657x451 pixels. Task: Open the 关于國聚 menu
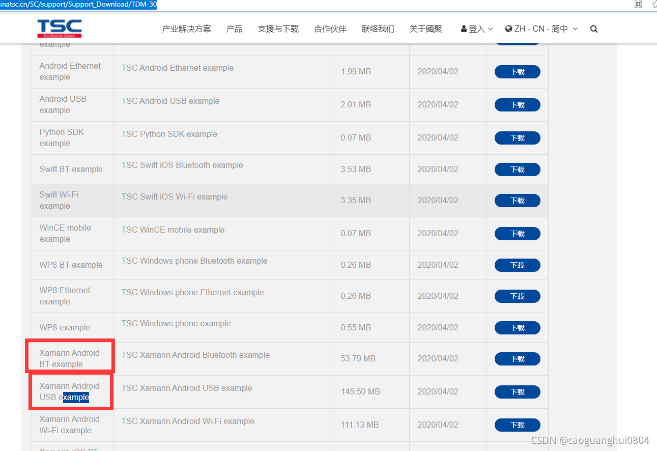pyautogui.click(x=426, y=29)
